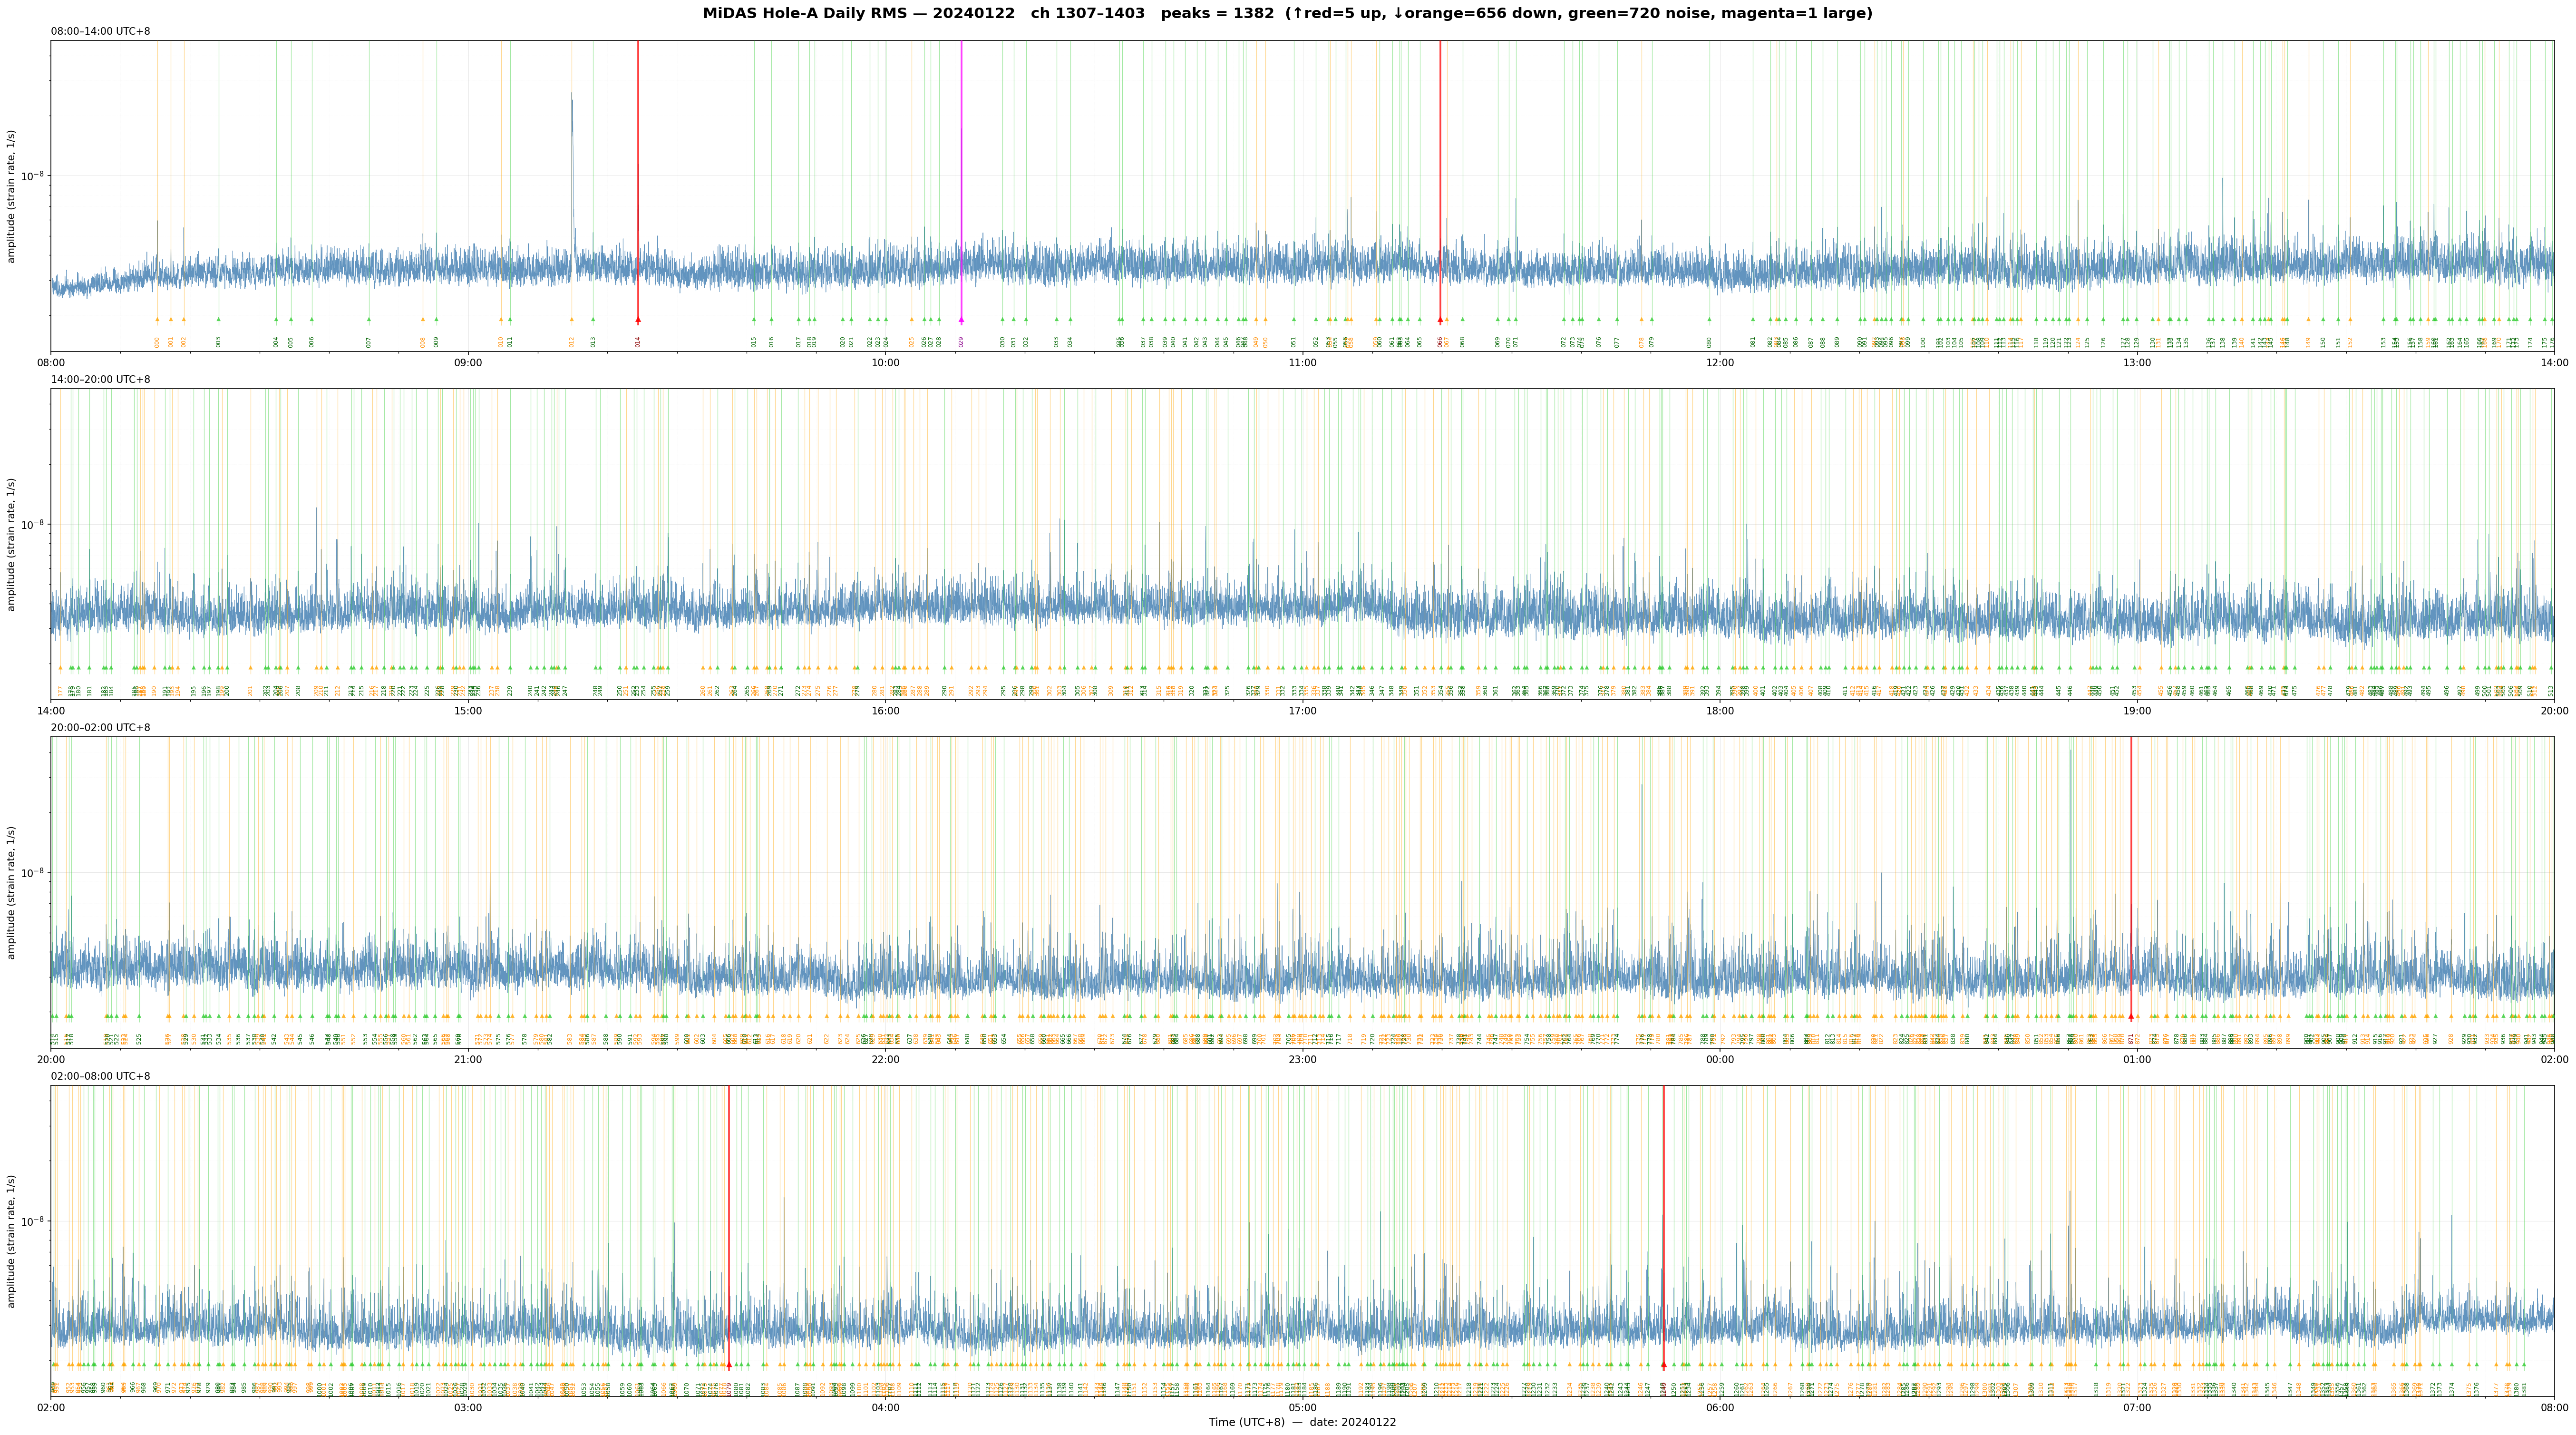The height and width of the screenshot is (1435, 2576).
Task: Click the "22:00" time tick label
Action: point(885,1059)
